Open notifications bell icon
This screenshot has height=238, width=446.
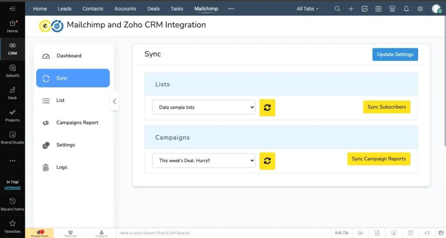click(x=406, y=9)
